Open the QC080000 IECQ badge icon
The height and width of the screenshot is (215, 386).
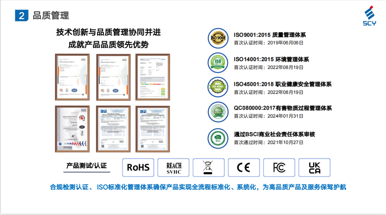[218, 111]
